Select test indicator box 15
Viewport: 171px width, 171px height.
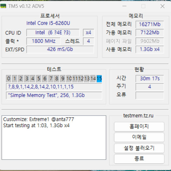pos(99,78)
